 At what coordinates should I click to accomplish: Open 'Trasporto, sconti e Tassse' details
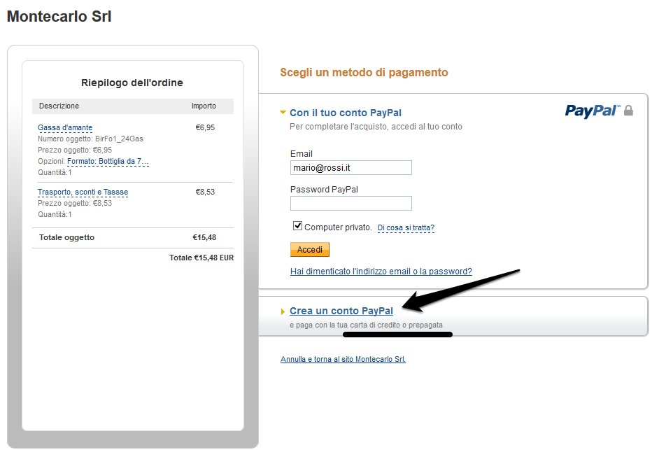coord(83,192)
